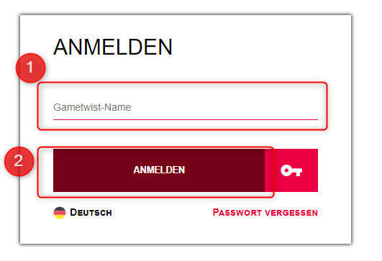Click the red circle numbered 2

[x=19, y=162]
